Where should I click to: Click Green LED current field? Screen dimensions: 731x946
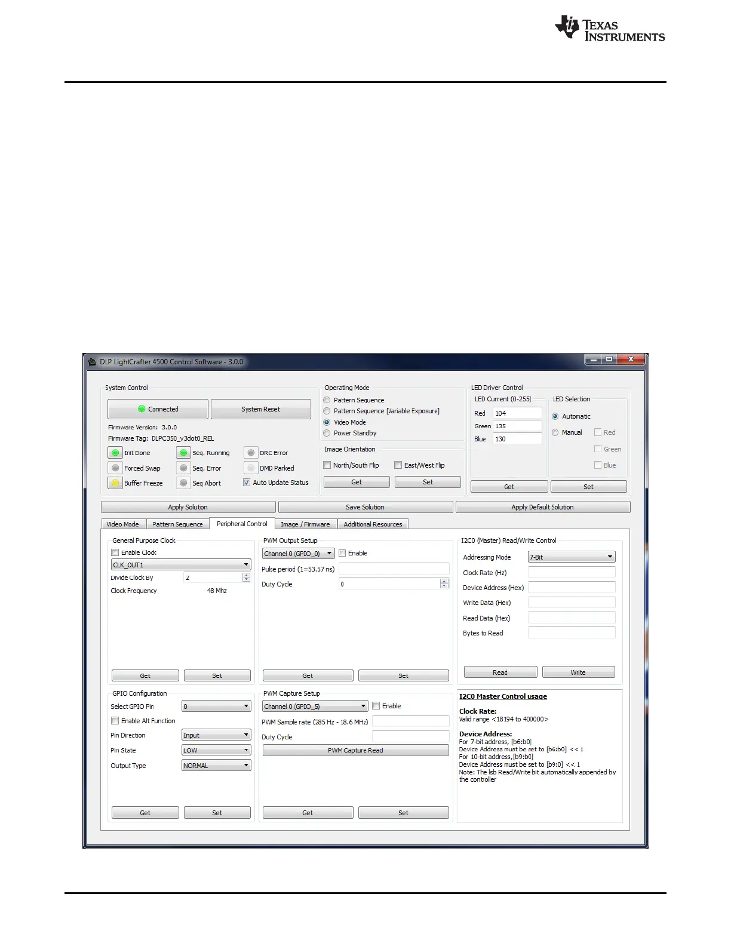click(x=517, y=426)
